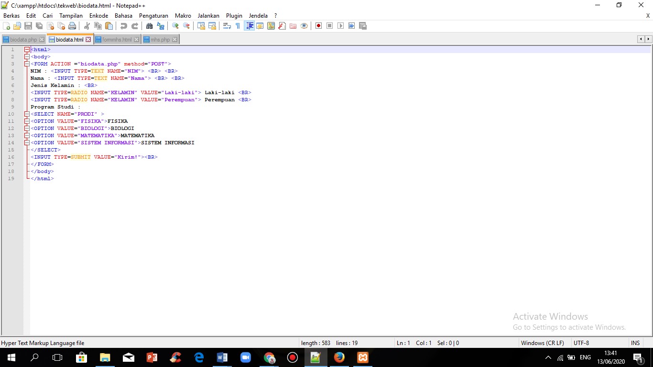Run macro multiple times icon
This screenshot has width=653, height=367.
pyautogui.click(x=351, y=26)
